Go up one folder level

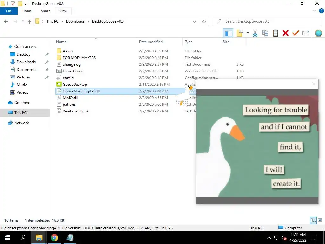(30, 21)
